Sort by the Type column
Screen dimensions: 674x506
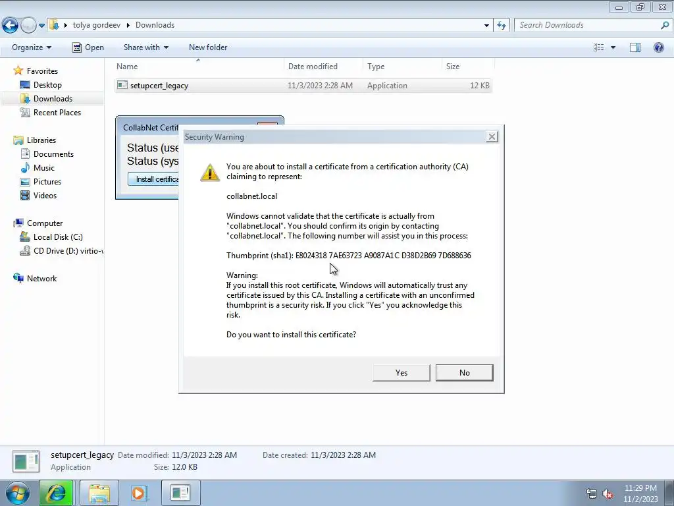click(x=402, y=67)
